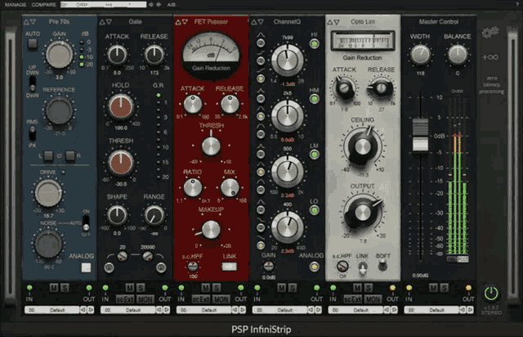Flip the Opto Lim LINK switch
This screenshot has height=337, width=523.
[x=362, y=267]
